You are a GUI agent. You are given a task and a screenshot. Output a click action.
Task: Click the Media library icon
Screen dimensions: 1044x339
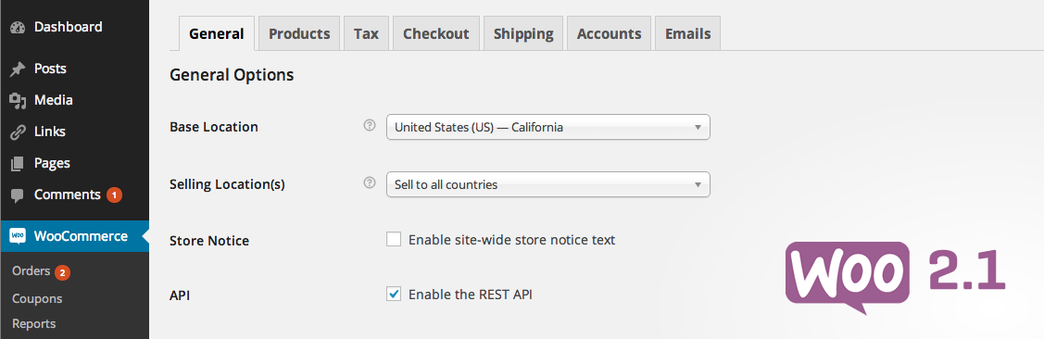click(18, 101)
